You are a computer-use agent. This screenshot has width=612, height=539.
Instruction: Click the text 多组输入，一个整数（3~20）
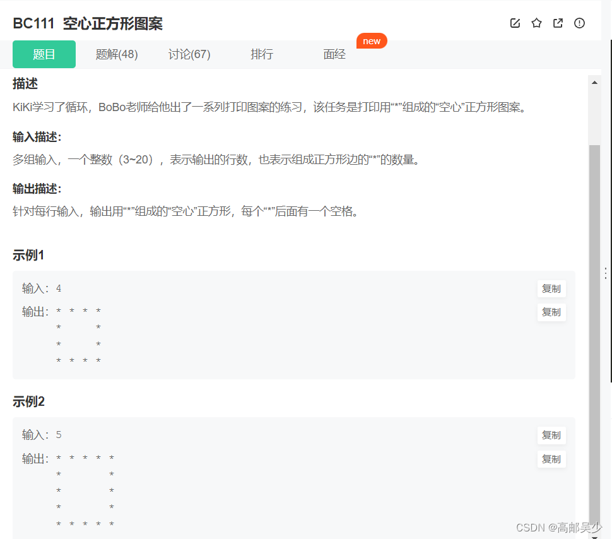coord(83,159)
